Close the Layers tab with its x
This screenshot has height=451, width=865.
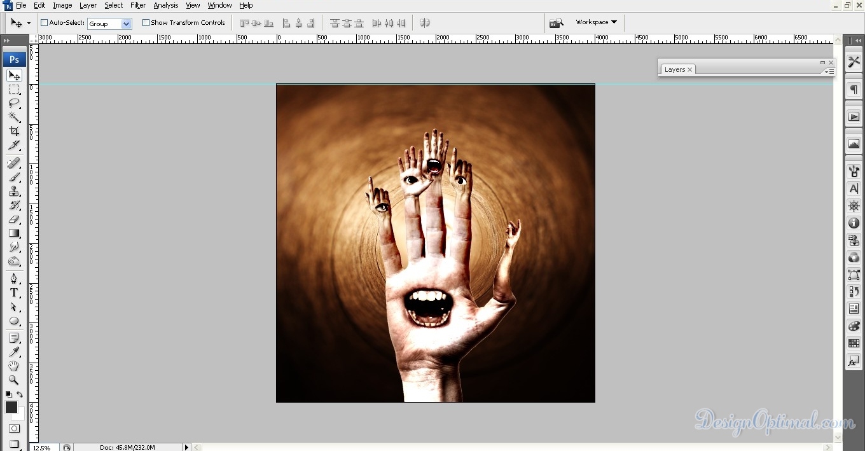point(689,70)
